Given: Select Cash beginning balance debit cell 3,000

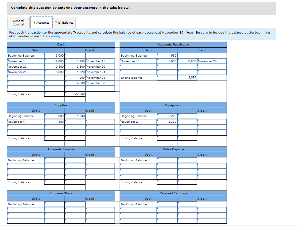Looking at the screenshot, I should pos(54,56).
